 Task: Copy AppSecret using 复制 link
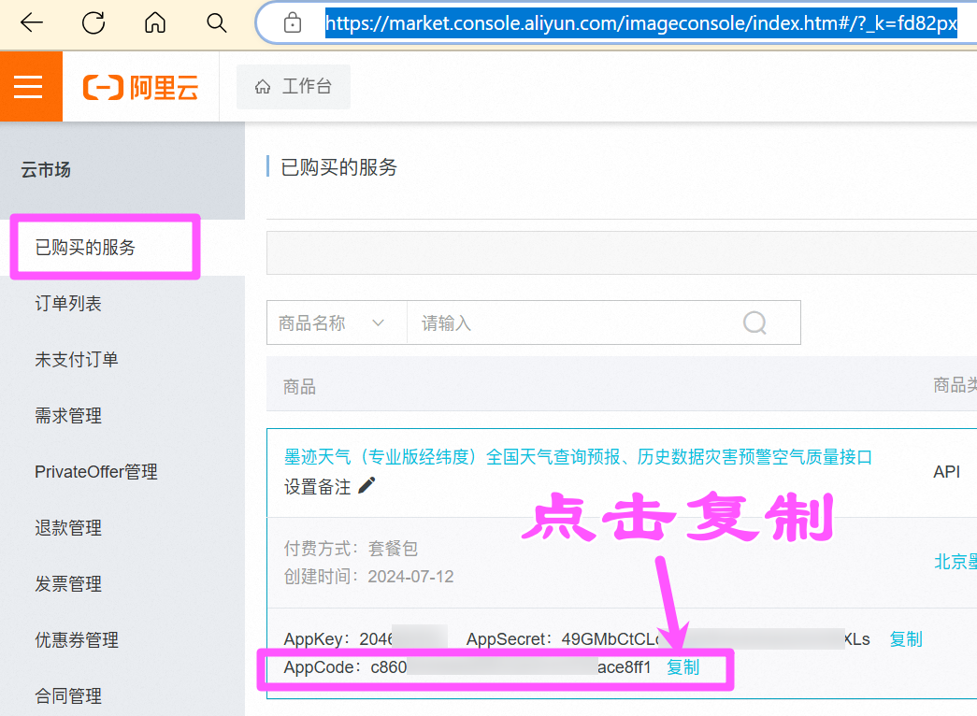click(905, 639)
